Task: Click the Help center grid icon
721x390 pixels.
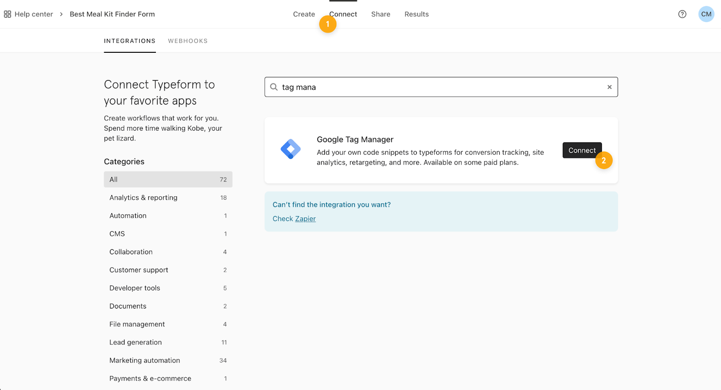Action: tap(8, 14)
